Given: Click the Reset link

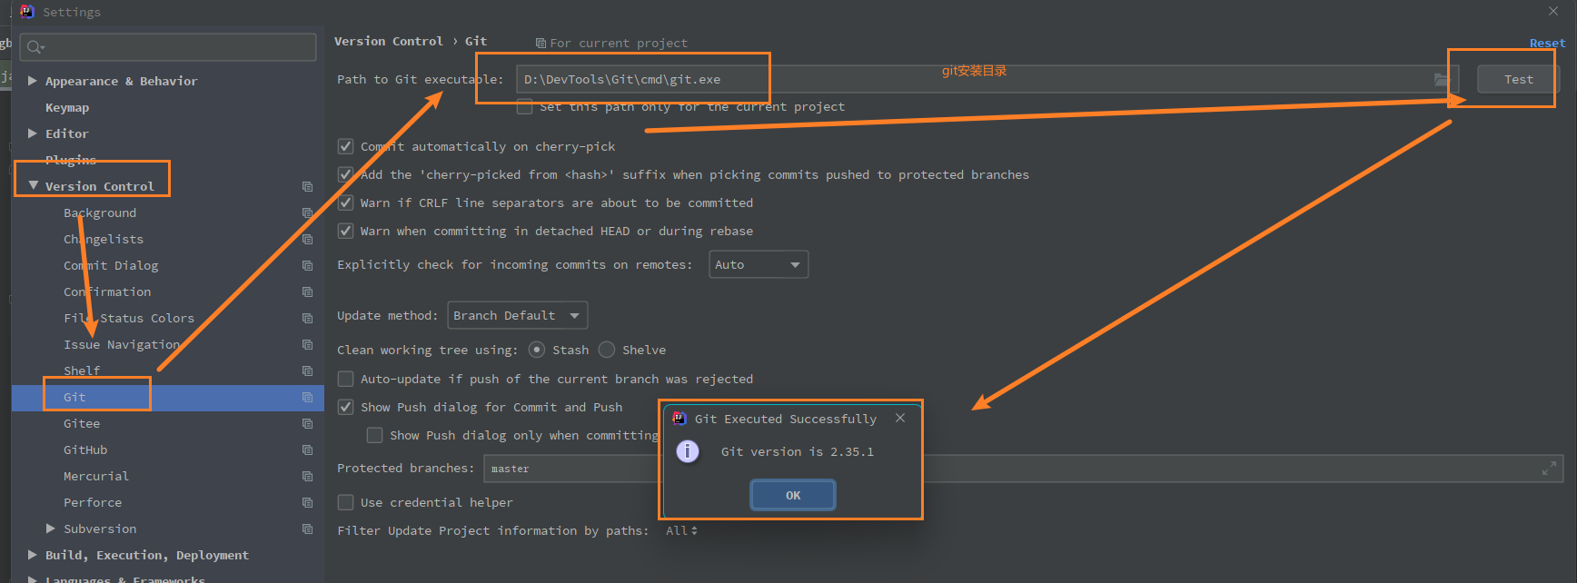Looking at the screenshot, I should 1547,43.
